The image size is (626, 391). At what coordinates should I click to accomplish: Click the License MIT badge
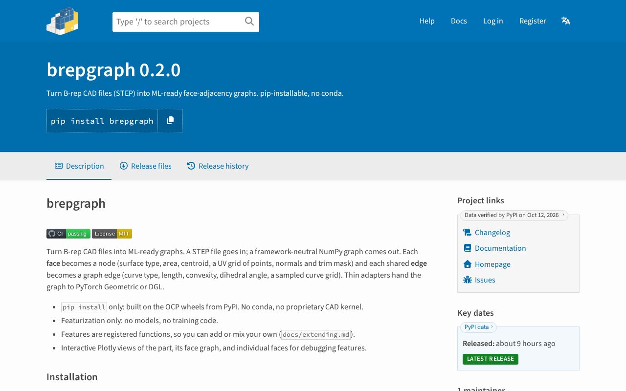112,234
